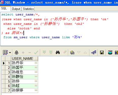The width and height of the screenshot is (118, 95).
Task: Click the export query results icon
Action: point(110,52)
